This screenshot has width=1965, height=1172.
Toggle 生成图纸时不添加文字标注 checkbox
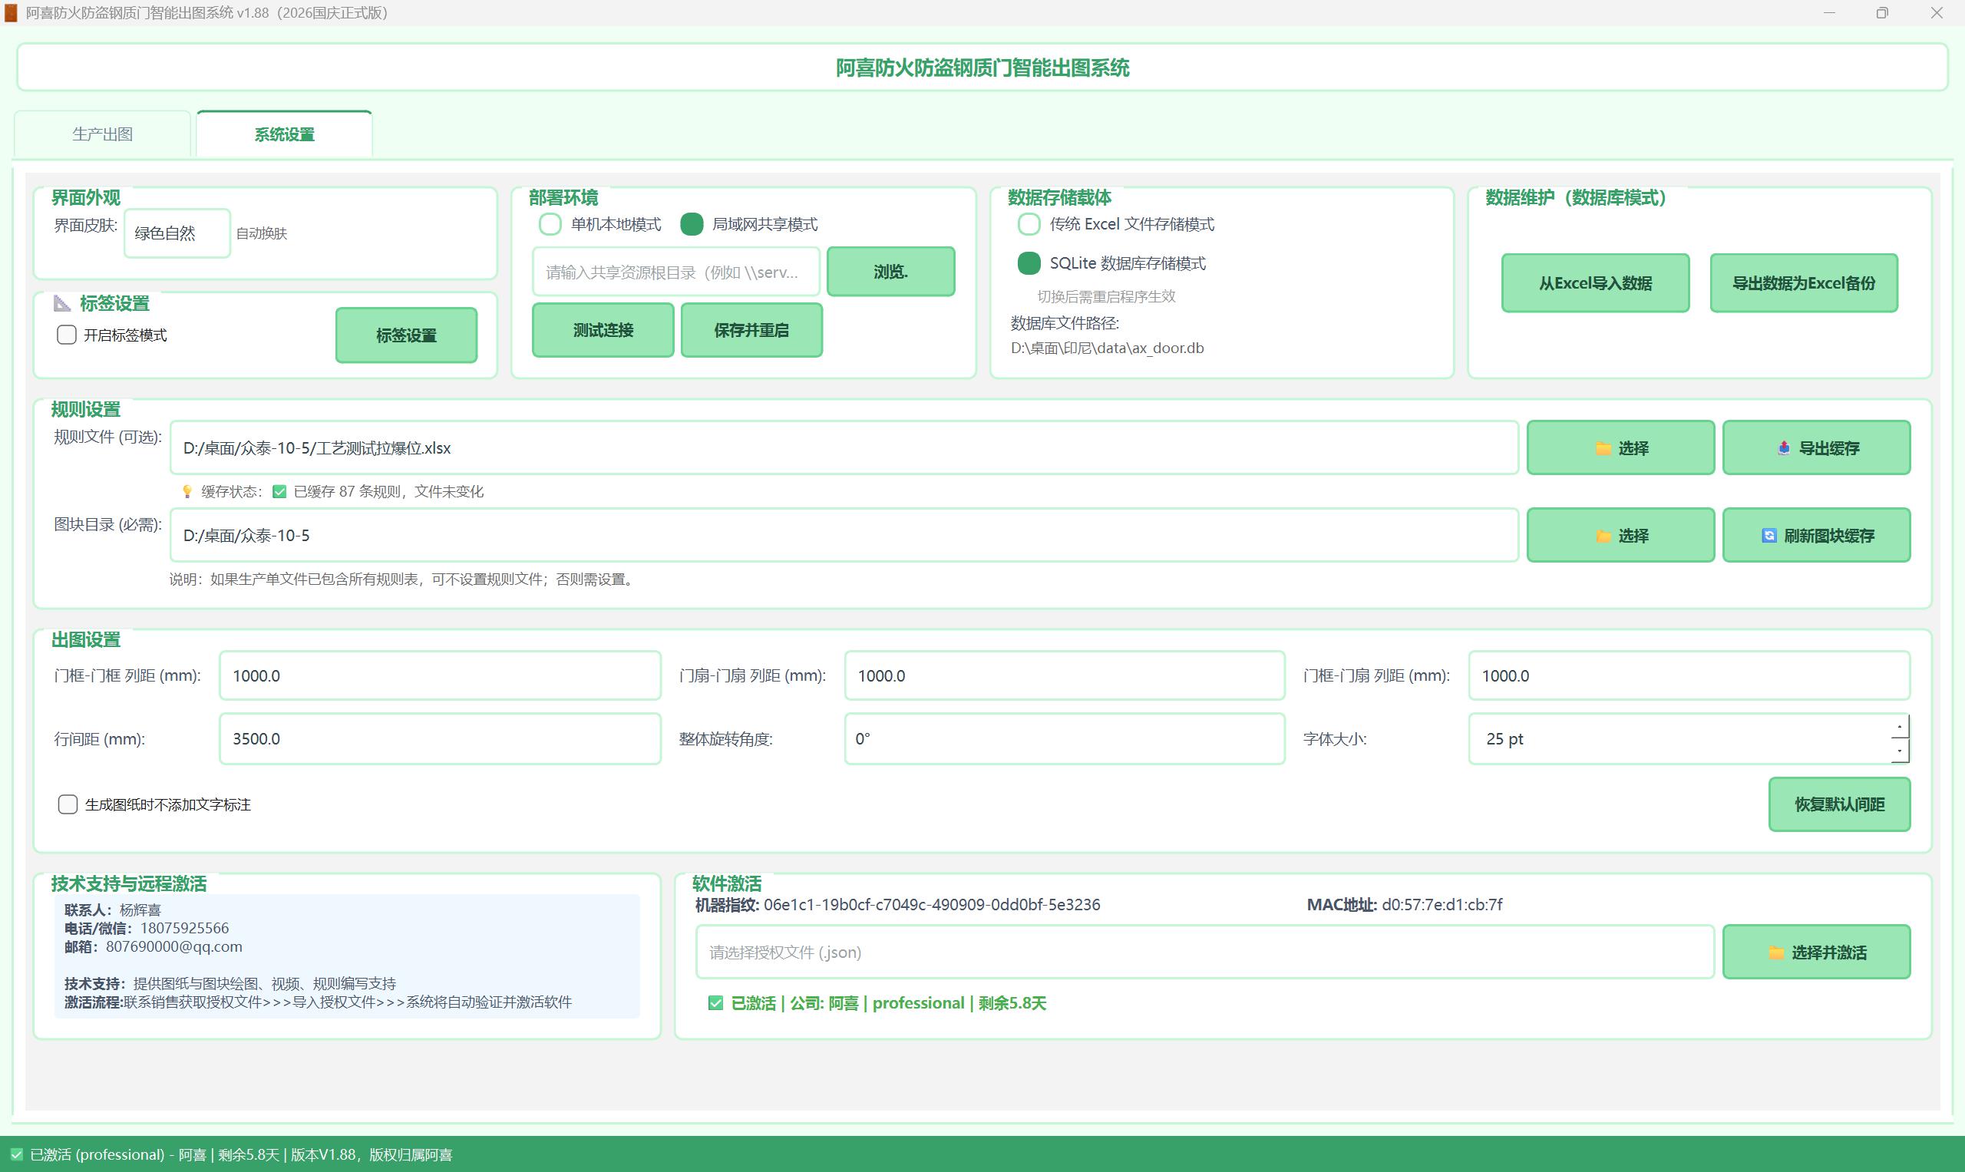68,804
